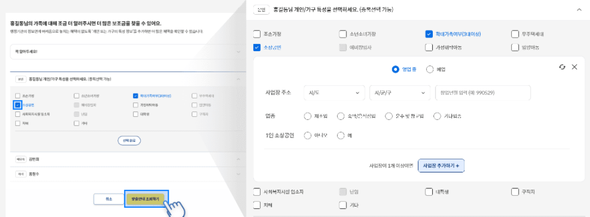Check 구직자 in the enlarged right panel
The height and width of the screenshot is (217, 590).
(x=515, y=192)
